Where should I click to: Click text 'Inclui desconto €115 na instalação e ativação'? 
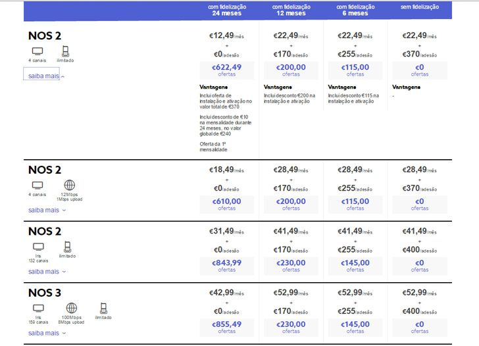click(x=353, y=98)
